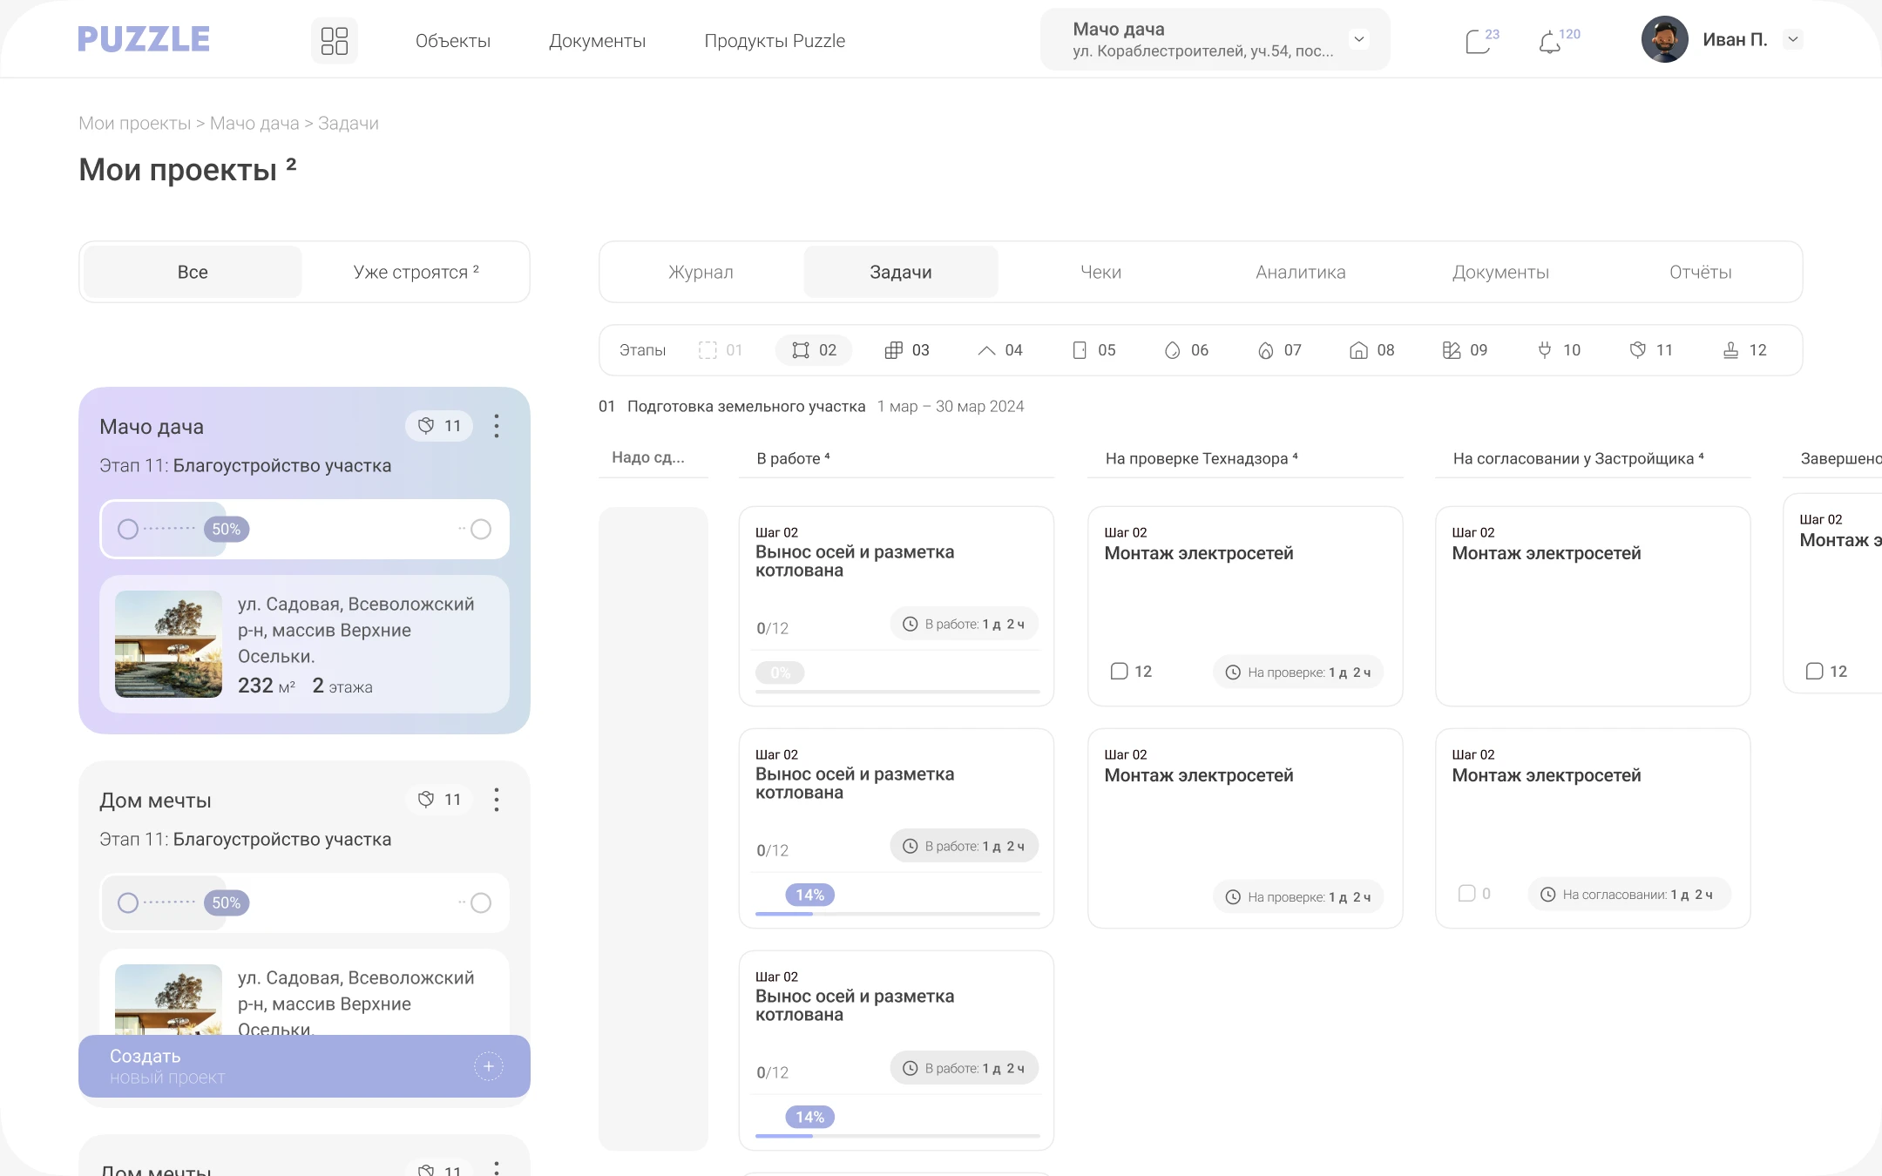Switch to the Чеки tab
The height and width of the screenshot is (1176, 1882).
(1100, 273)
